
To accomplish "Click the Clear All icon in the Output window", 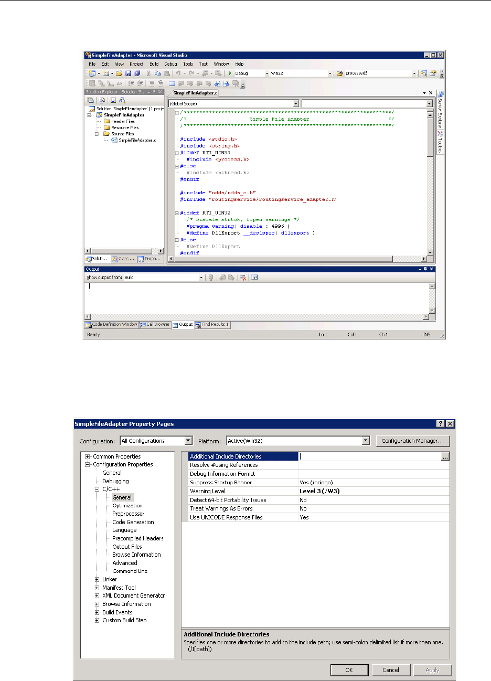I will pos(243,278).
